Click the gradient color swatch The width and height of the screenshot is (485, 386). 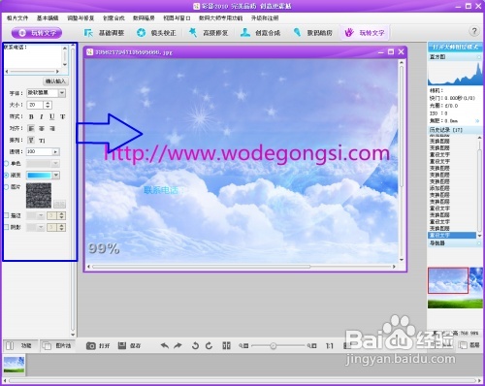click(x=39, y=176)
